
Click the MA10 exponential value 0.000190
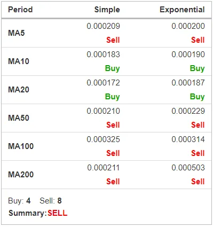(x=188, y=54)
